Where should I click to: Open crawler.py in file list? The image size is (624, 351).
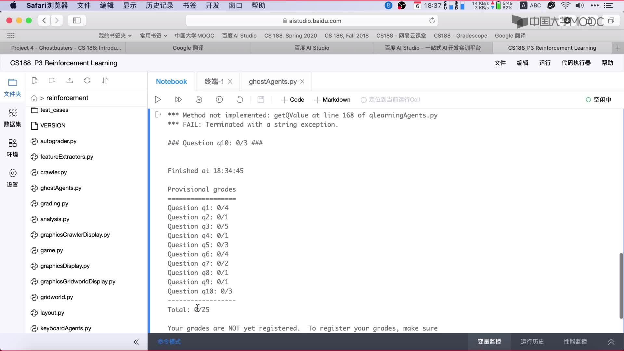click(x=49, y=172)
